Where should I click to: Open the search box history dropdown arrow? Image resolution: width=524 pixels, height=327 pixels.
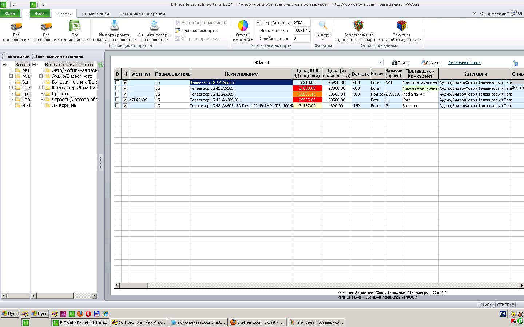[x=380, y=62]
